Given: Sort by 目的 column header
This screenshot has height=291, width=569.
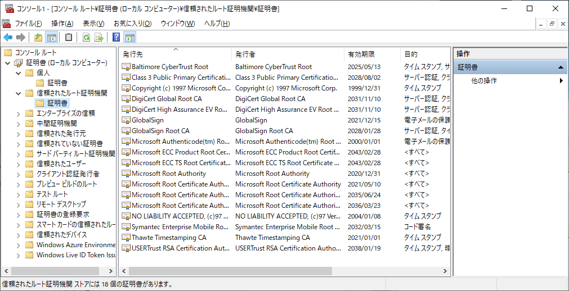Looking at the screenshot, I should (x=425, y=54).
